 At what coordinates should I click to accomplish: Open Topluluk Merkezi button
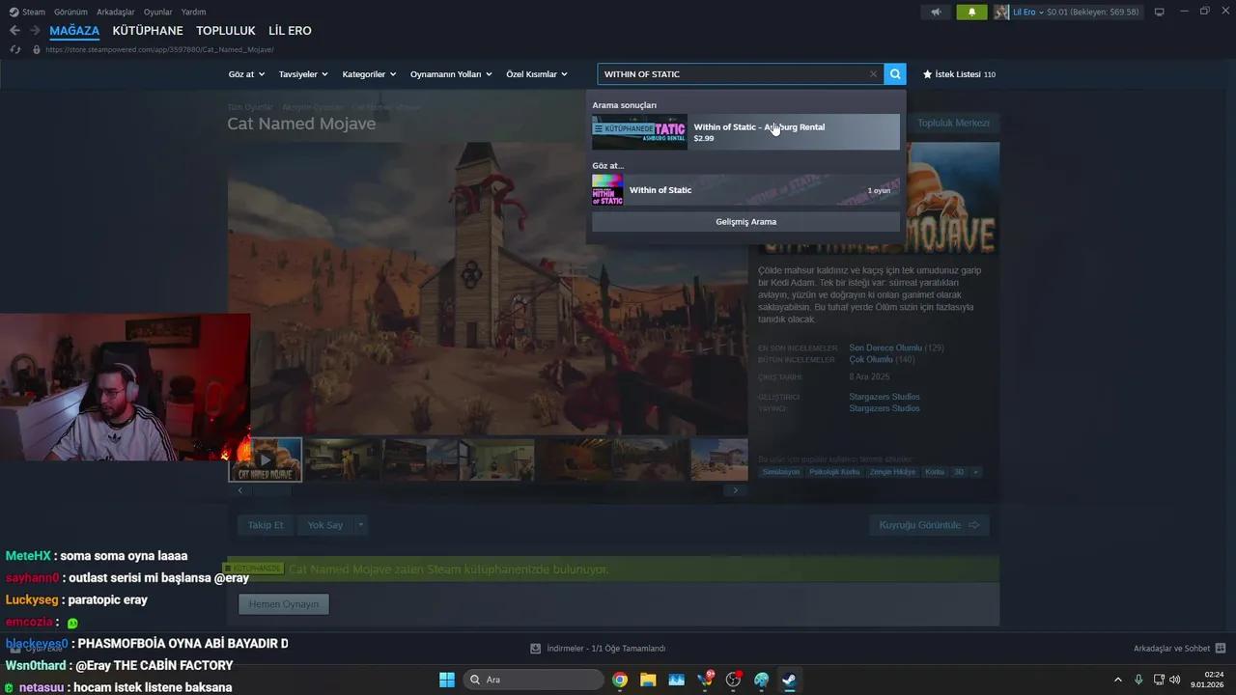[x=953, y=123]
